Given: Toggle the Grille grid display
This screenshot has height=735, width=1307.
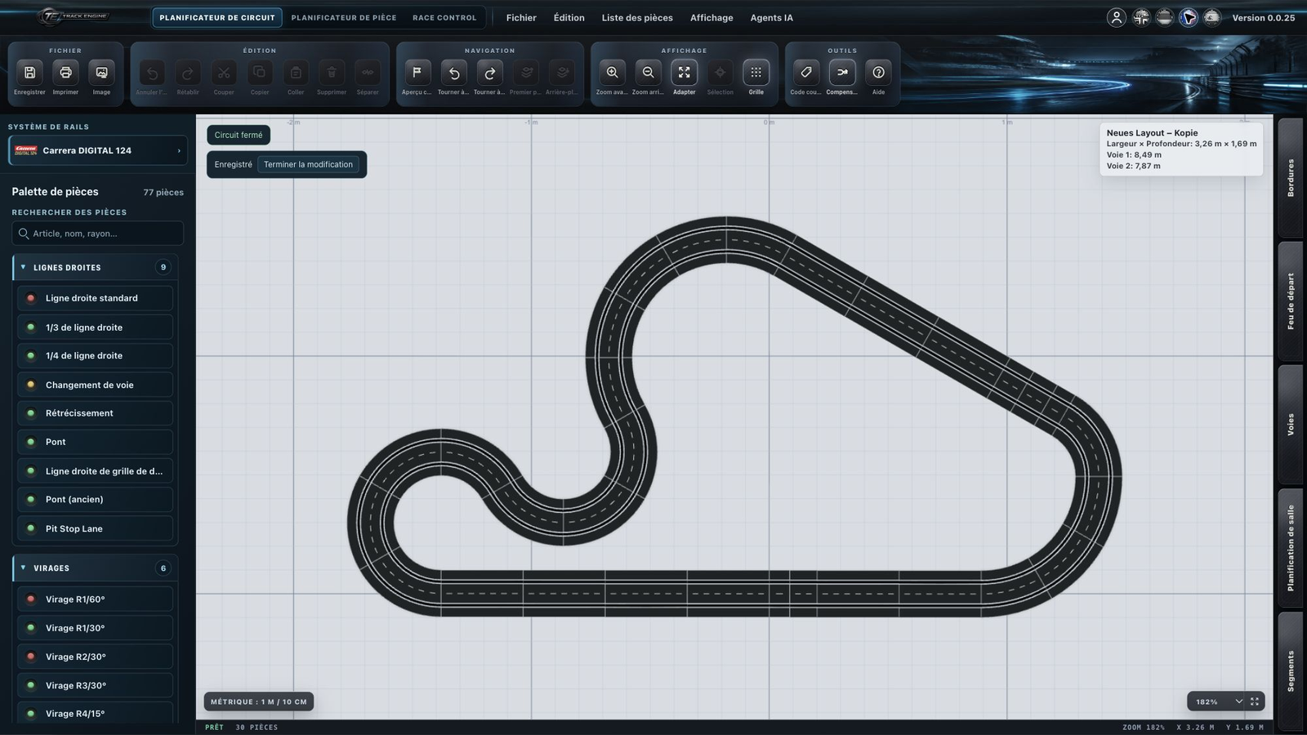Looking at the screenshot, I should coord(756,73).
